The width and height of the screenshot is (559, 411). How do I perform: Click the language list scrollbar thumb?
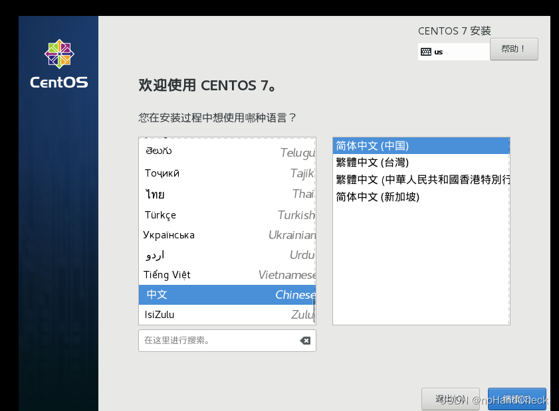pos(314,310)
